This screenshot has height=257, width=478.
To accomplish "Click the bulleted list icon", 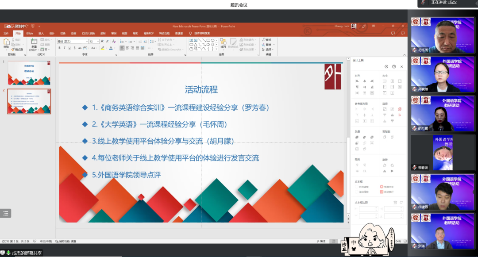I will click(x=122, y=41).
